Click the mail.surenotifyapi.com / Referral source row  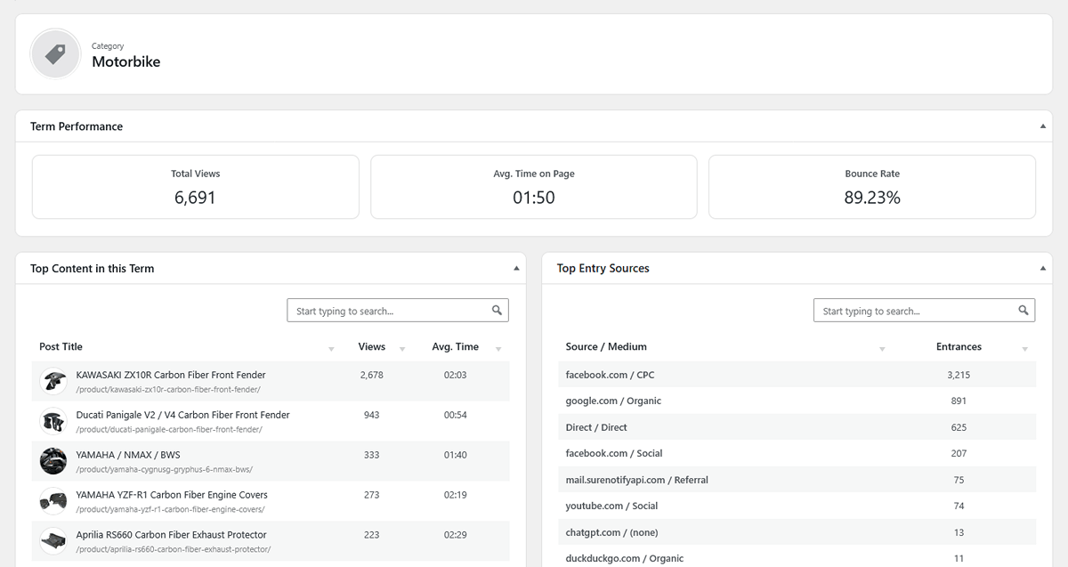click(797, 480)
